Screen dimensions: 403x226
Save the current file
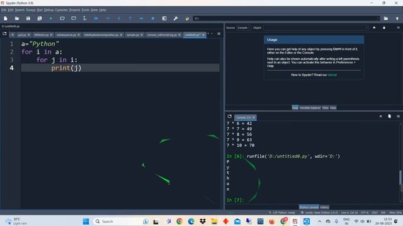click(x=28, y=18)
